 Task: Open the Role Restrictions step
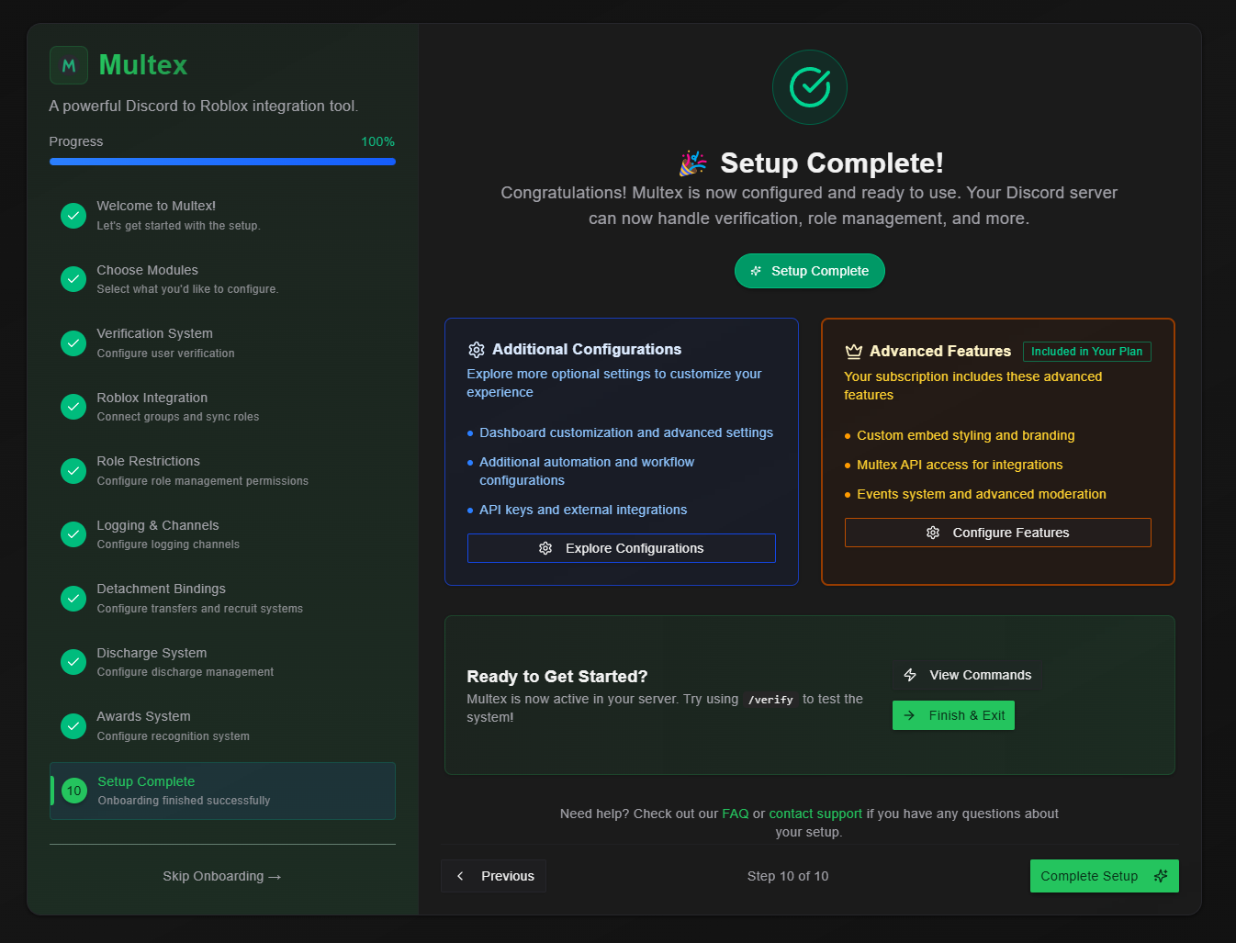pyautogui.click(x=222, y=470)
